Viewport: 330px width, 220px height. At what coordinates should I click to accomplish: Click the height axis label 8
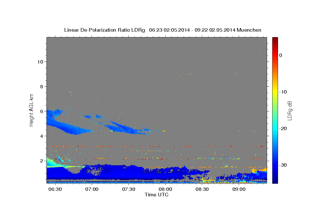pos(42,86)
